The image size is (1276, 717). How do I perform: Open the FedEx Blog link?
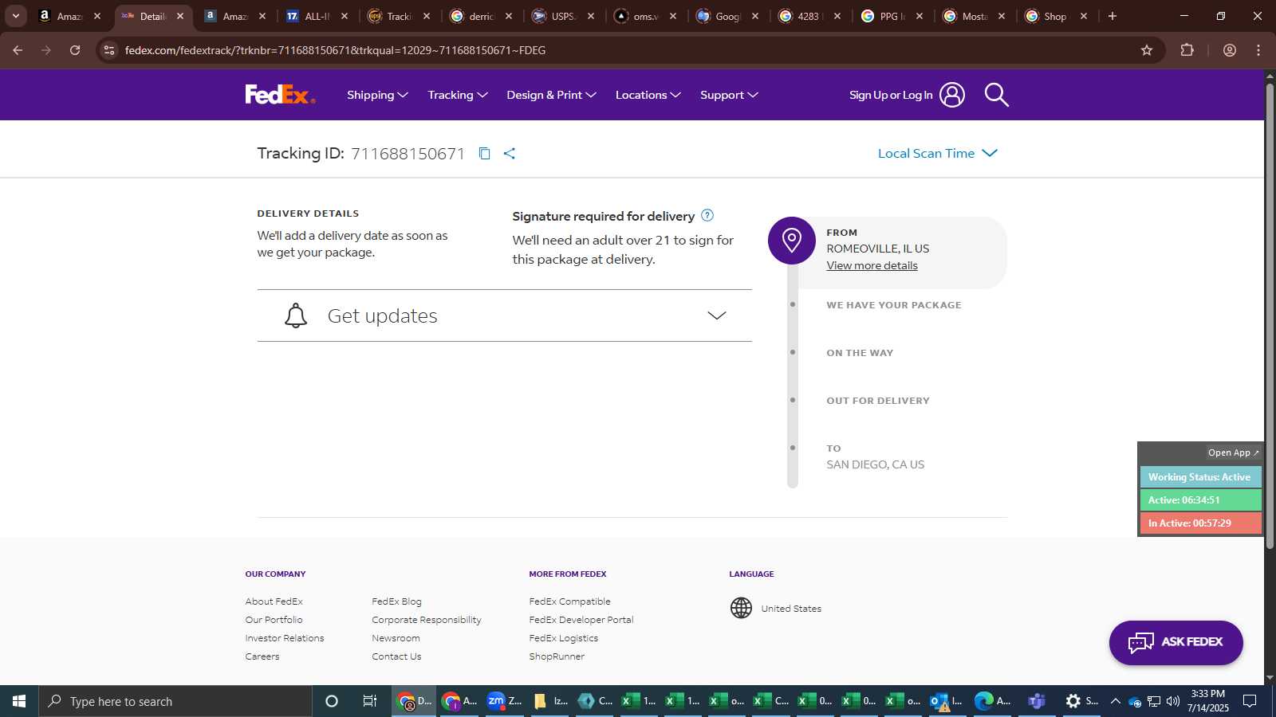click(x=396, y=601)
